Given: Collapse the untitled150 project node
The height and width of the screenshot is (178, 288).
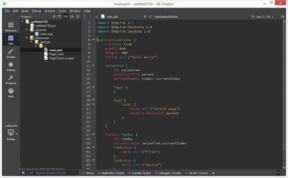Looking at the screenshot, I should (x=23, y=22).
